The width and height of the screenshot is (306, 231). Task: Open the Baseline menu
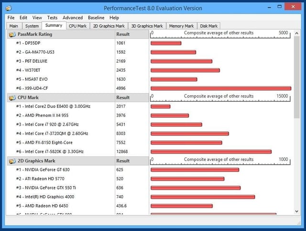click(96, 18)
